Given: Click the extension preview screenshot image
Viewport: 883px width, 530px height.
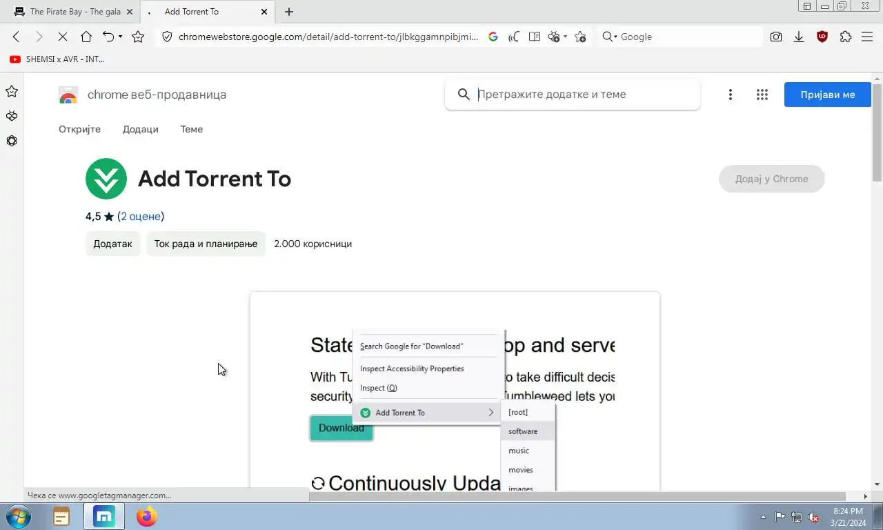Looking at the screenshot, I should click(455, 391).
